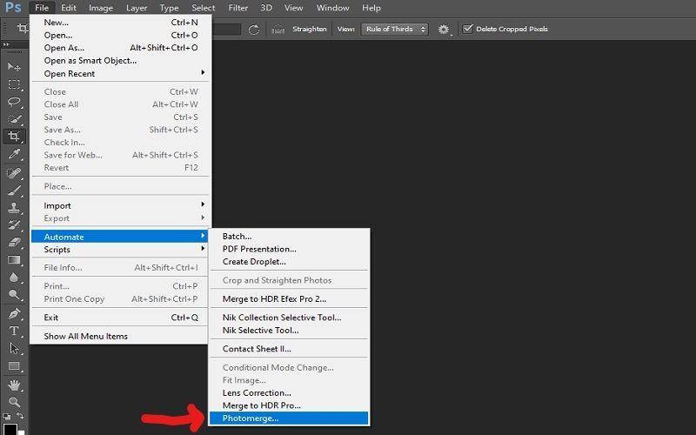
Task: Select the Path Selection tool
Action: (x=14, y=349)
